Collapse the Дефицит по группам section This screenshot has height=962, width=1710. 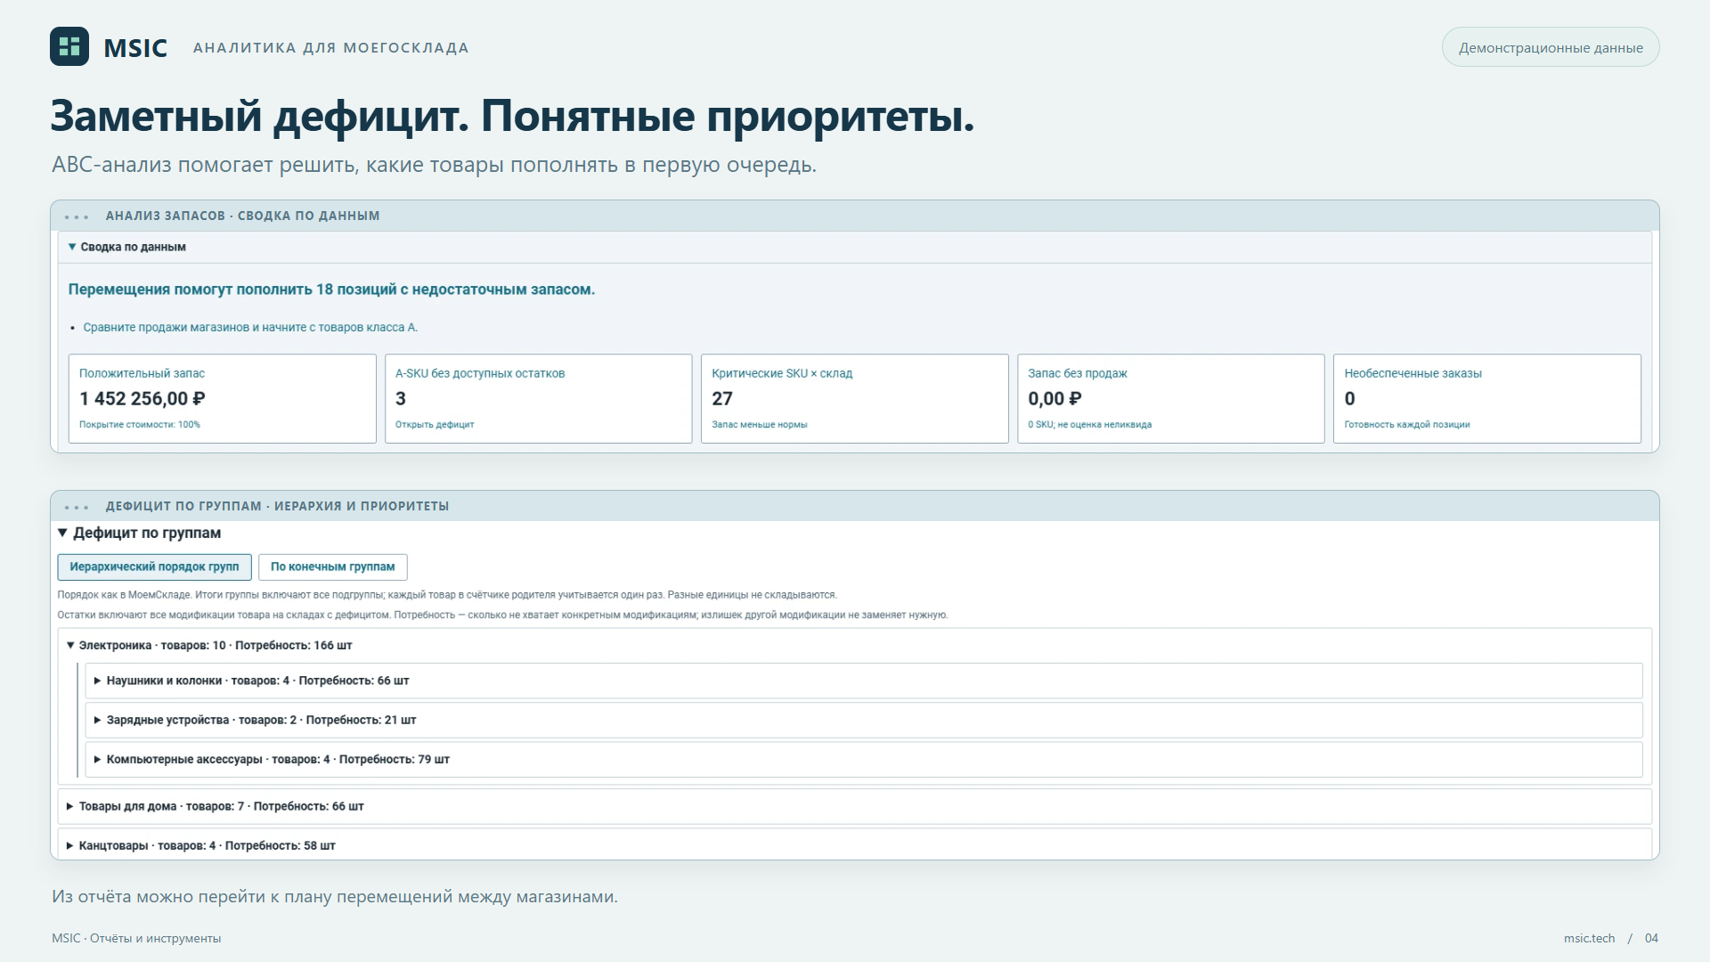tap(139, 533)
